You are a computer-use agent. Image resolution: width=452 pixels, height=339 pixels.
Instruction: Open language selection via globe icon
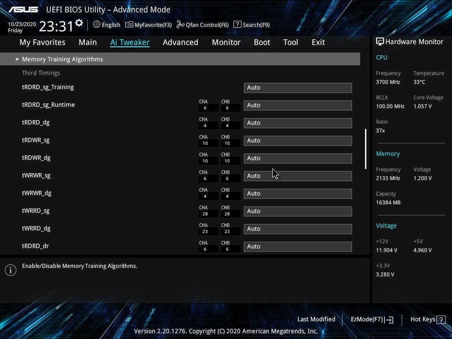97,25
